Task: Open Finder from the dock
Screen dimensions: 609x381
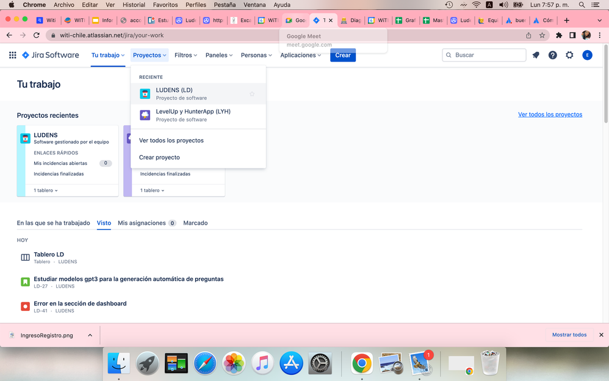Action: pyautogui.click(x=118, y=363)
